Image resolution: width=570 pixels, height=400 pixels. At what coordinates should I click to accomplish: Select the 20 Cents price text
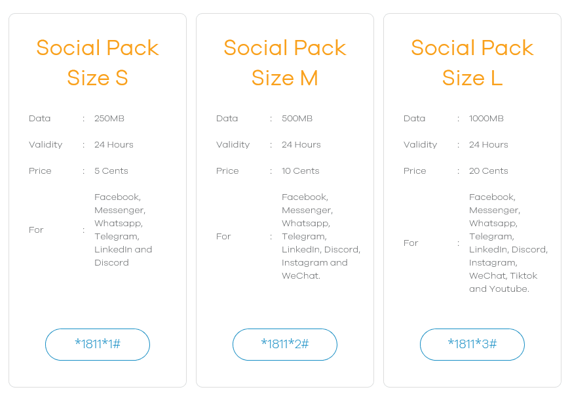[489, 171]
